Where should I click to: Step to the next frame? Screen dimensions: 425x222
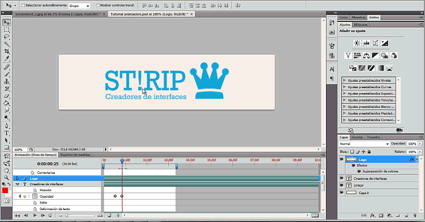pyautogui.click(x=43, y=216)
